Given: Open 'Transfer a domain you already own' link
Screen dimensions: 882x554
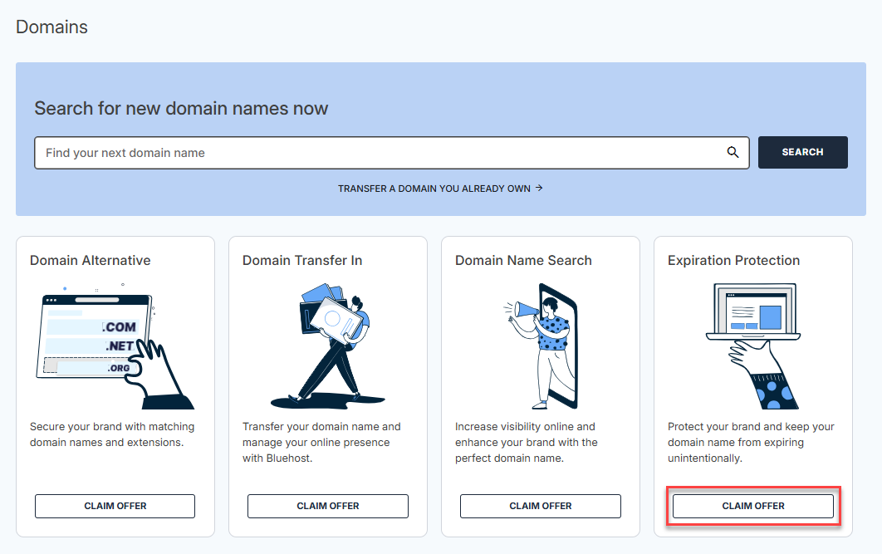Looking at the screenshot, I should (x=439, y=189).
